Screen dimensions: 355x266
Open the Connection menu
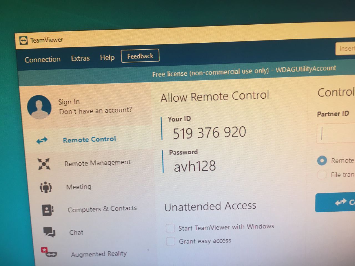pyautogui.click(x=42, y=60)
